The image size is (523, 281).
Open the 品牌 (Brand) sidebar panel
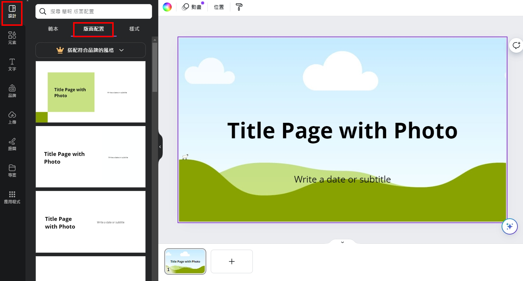click(x=12, y=91)
